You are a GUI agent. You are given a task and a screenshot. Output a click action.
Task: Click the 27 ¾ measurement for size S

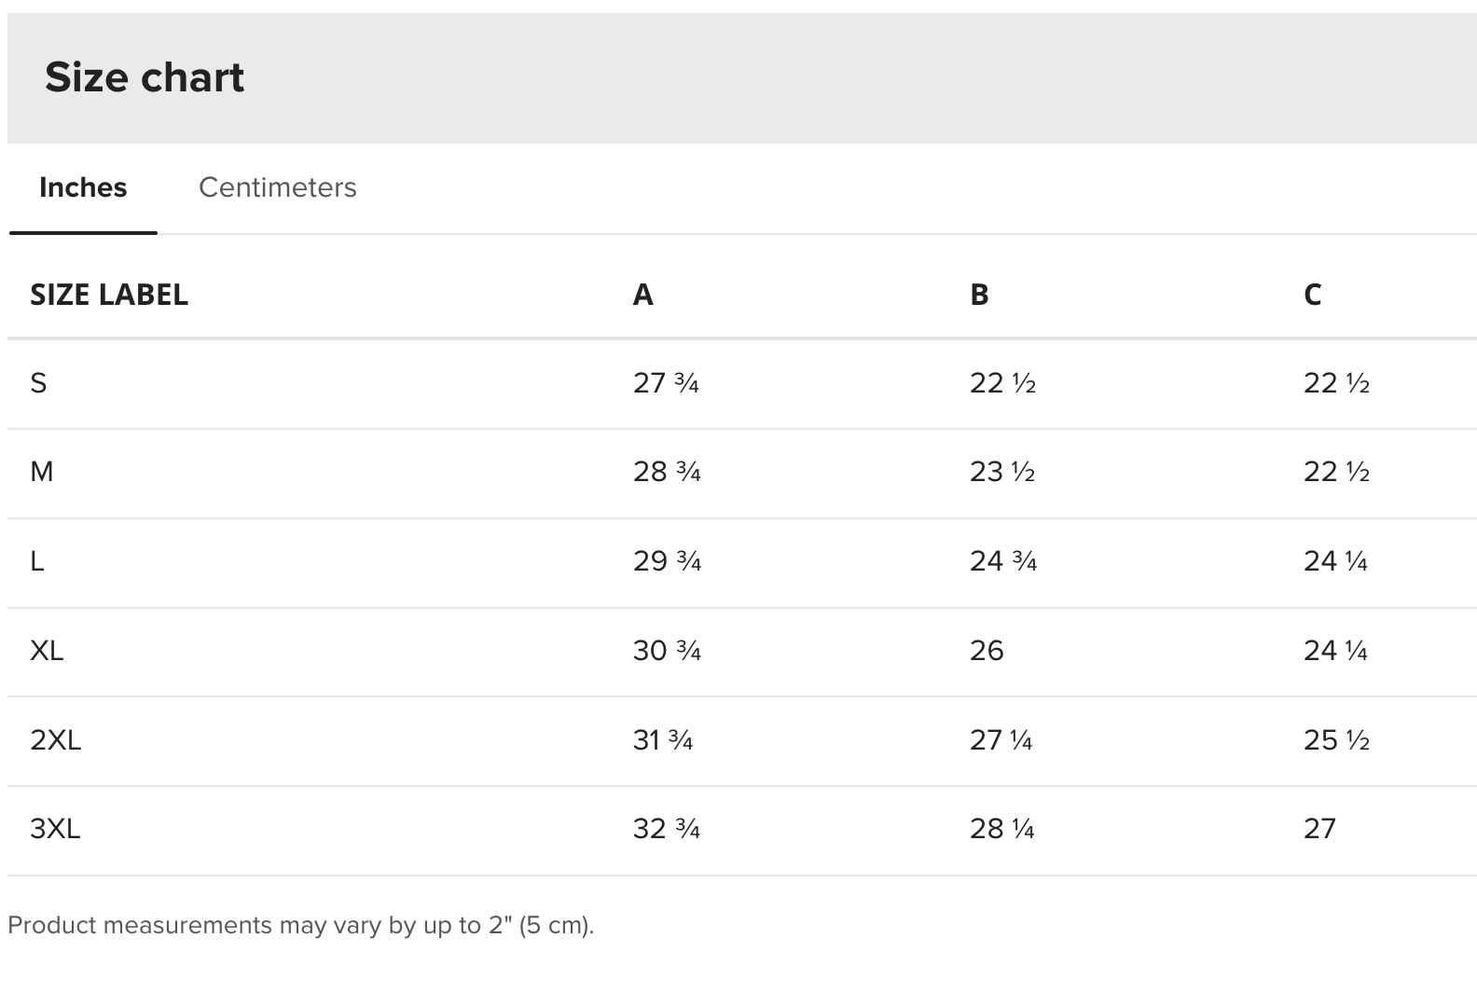tap(666, 383)
